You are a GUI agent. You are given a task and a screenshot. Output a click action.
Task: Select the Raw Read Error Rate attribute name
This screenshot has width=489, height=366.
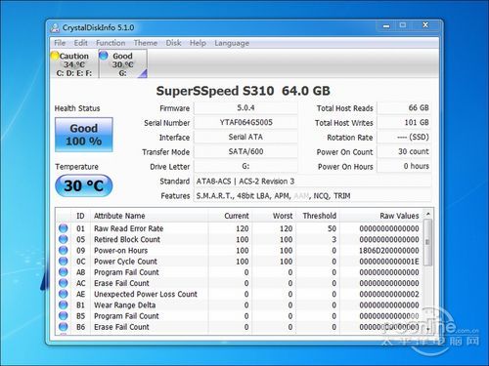coord(128,228)
